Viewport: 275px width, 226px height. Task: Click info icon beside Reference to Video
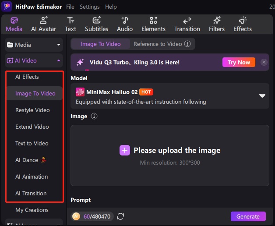tap(187, 44)
